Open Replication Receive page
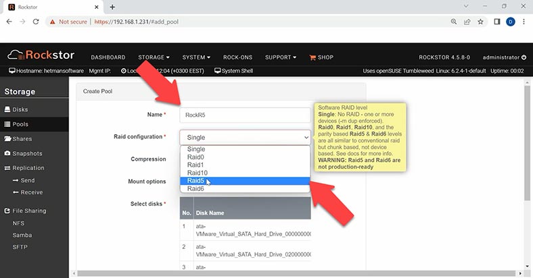The width and height of the screenshot is (533, 278). 28,192
